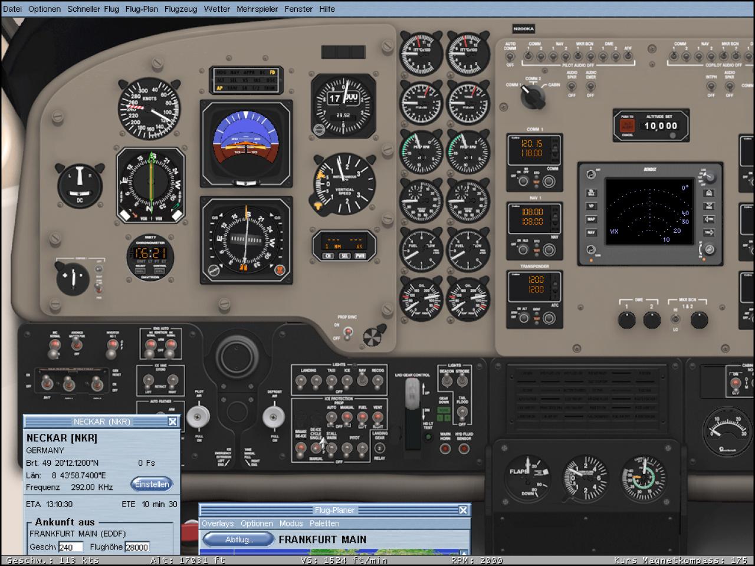The image size is (755, 566).
Task: Click the NAV button on Bendix radar
Action: (591, 232)
